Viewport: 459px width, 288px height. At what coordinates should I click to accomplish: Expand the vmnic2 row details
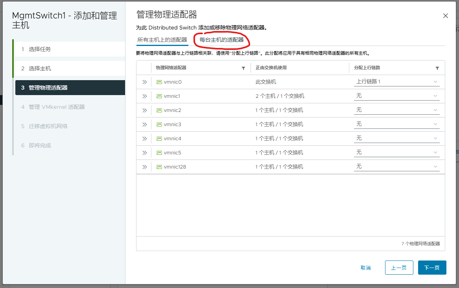(x=144, y=110)
